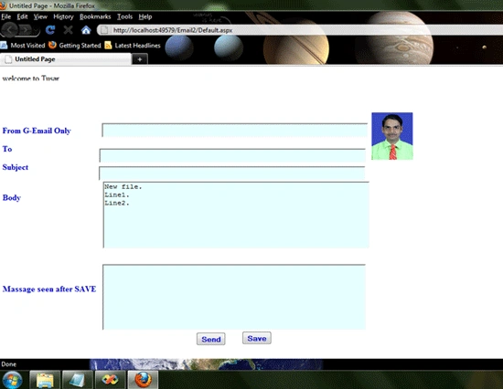Image resolution: width=503 pixels, height=389 pixels.
Task: Focus the To recipient field
Action: click(232, 155)
